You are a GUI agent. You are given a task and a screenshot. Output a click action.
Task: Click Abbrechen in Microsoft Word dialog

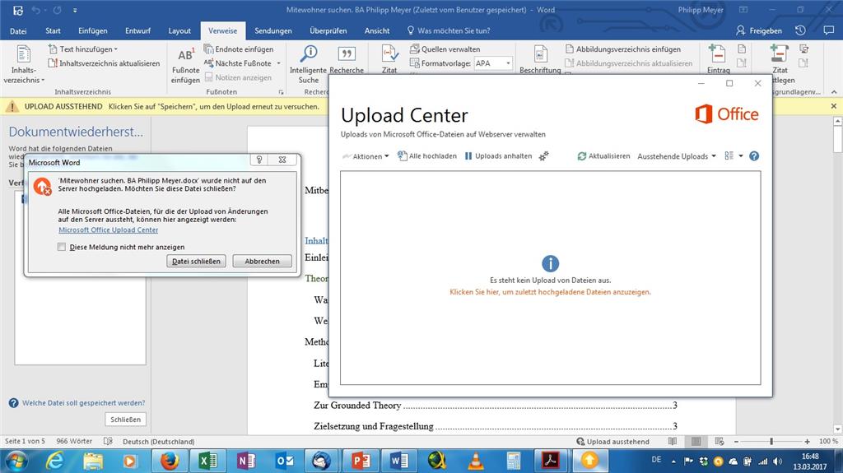coord(263,262)
